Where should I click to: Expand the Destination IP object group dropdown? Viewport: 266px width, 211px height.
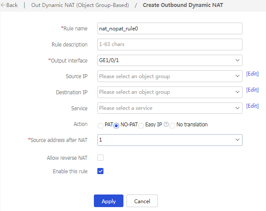pos(170,92)
